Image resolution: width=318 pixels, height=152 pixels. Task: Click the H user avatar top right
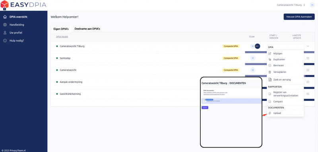point(312,5)
